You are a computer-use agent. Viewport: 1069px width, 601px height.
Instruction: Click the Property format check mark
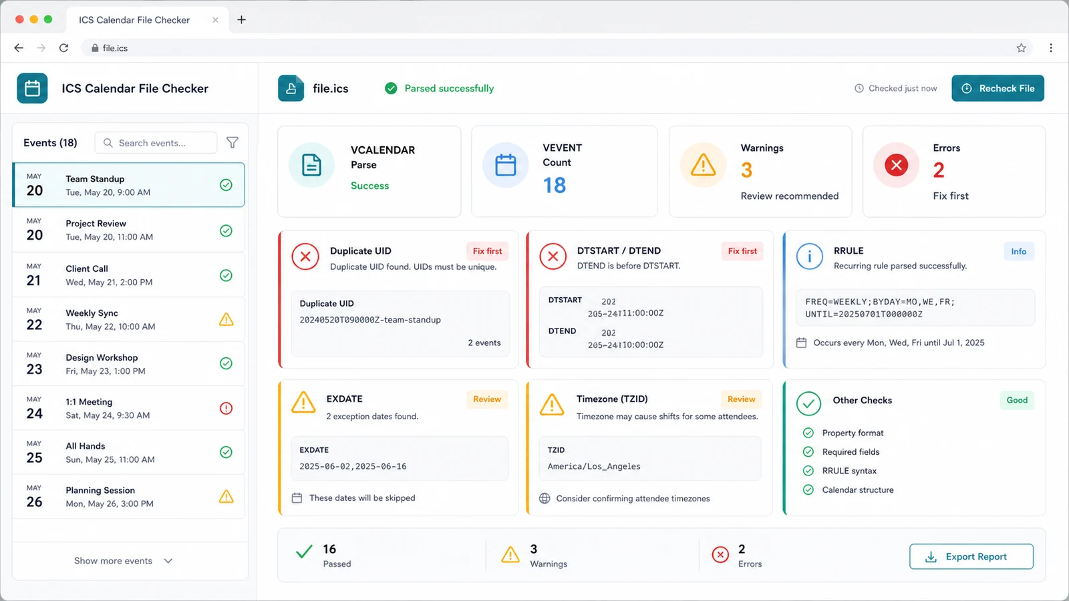(808, 433)
